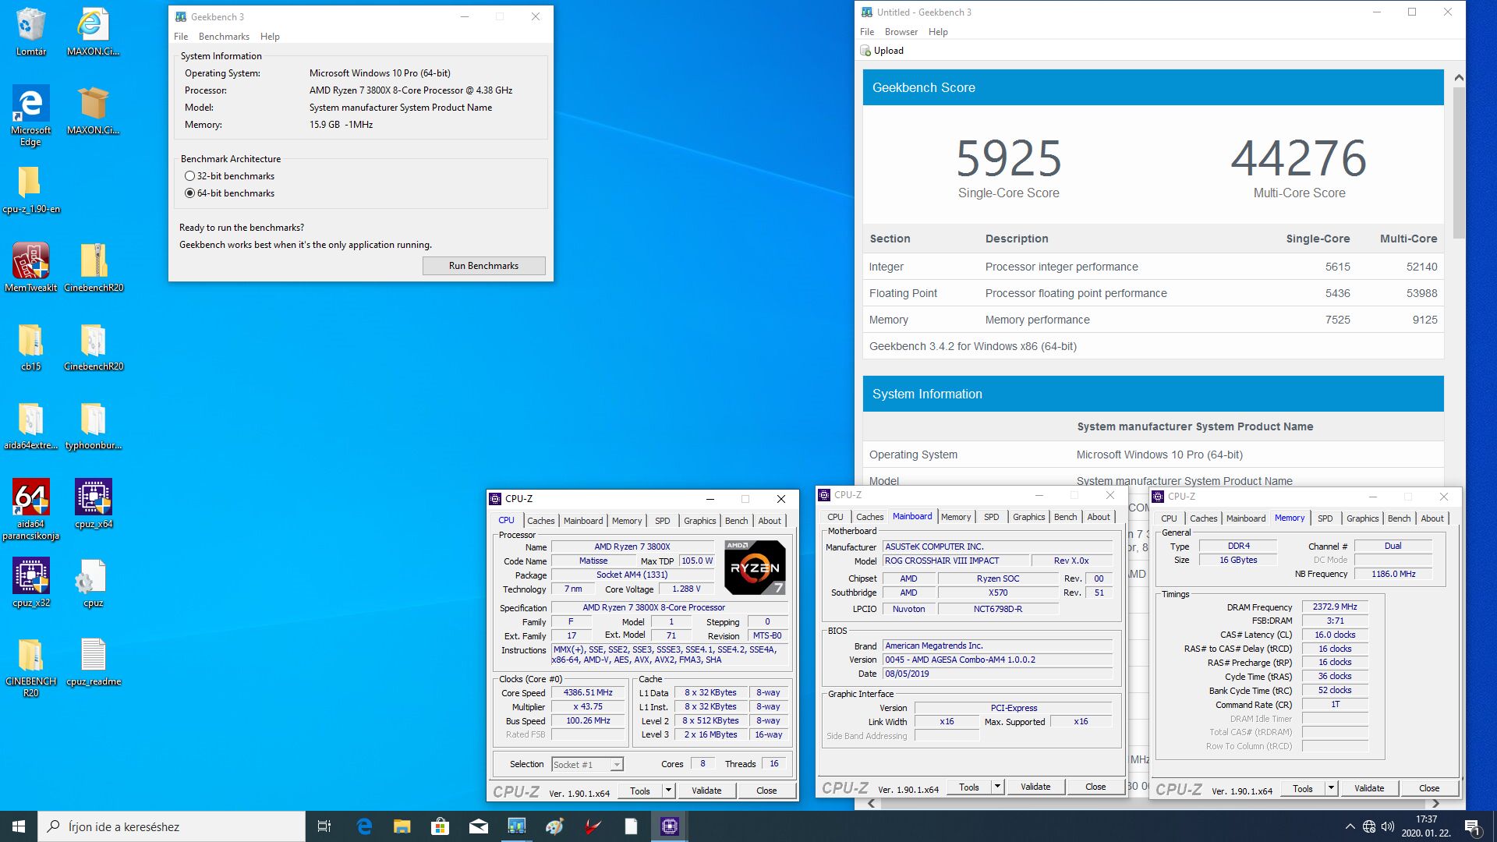Click the Windows taskbar search field

[x=172, y=826]
